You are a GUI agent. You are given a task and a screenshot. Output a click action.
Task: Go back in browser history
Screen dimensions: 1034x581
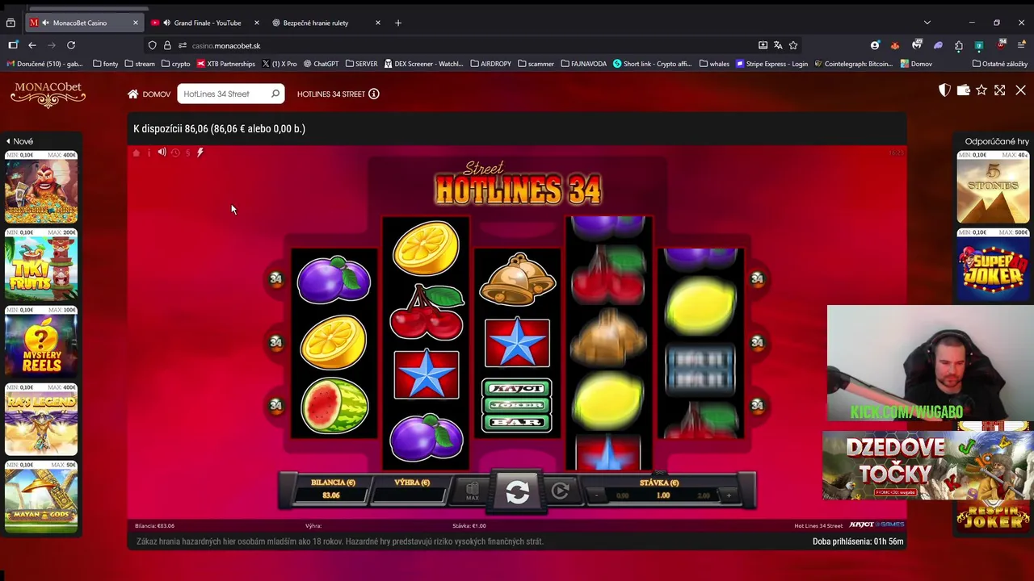coord(32,45)
